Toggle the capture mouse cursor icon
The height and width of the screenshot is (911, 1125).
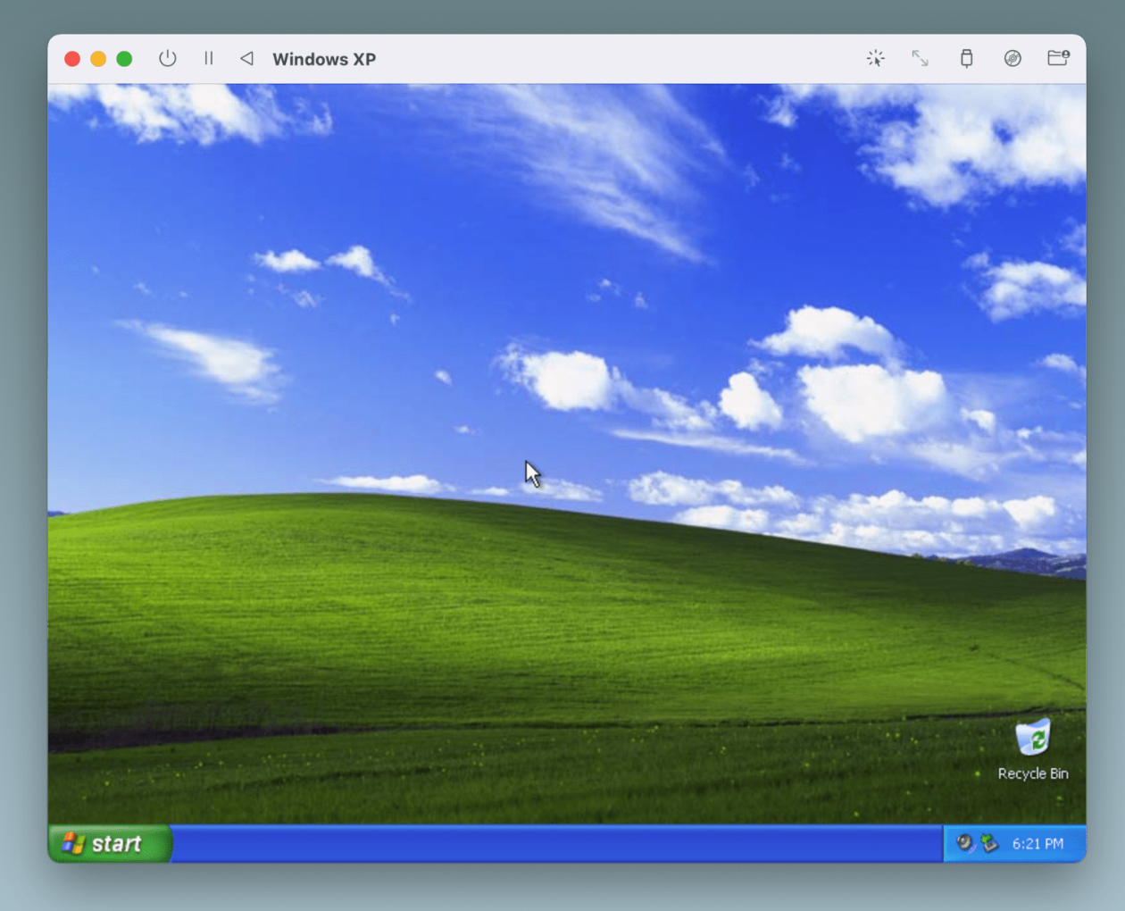click(x=875, y=59)
